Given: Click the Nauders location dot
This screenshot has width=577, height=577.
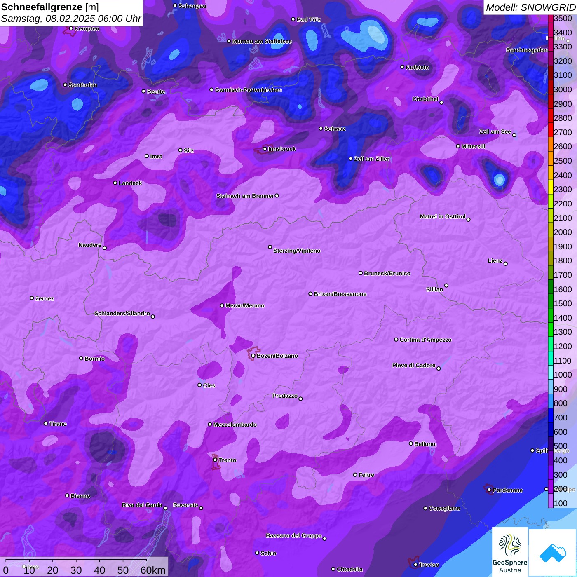Looking at the screenshot, I should pos(105,248).
